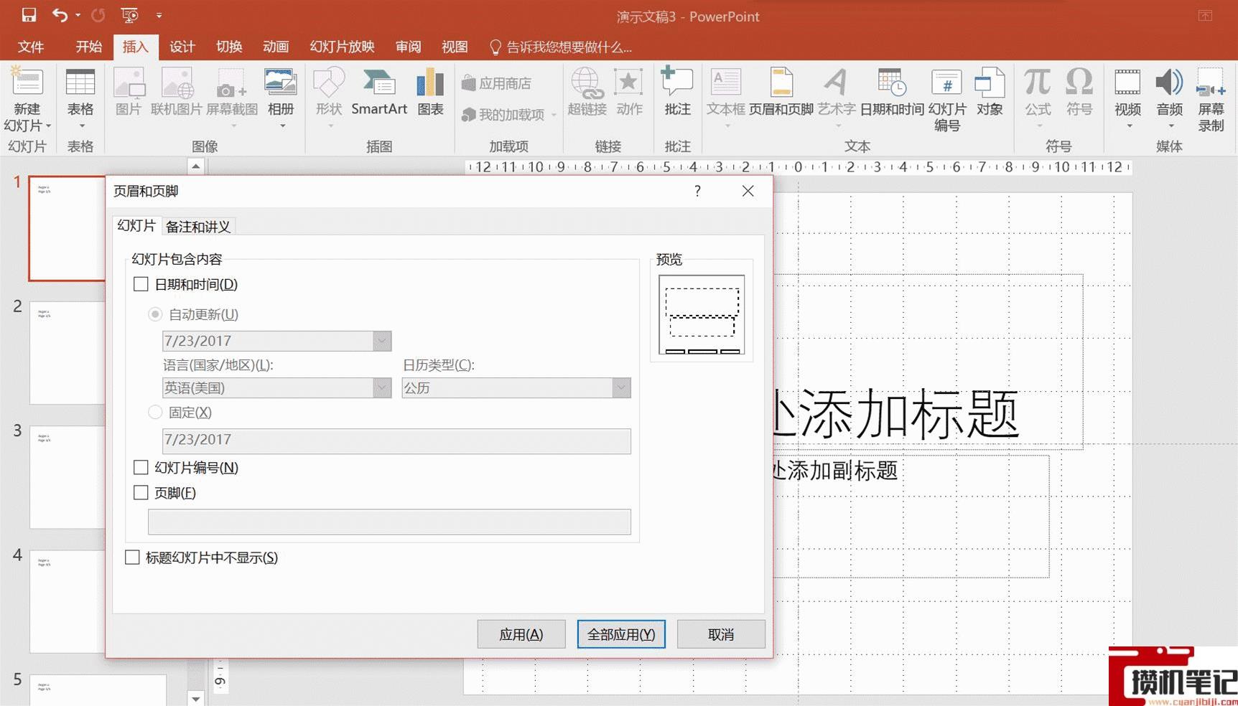Viewport: 1238px width, 706px height.
Task: Insert a Hyperlink (超链接)
Action: pyautogui.click(x=587, y=93)
